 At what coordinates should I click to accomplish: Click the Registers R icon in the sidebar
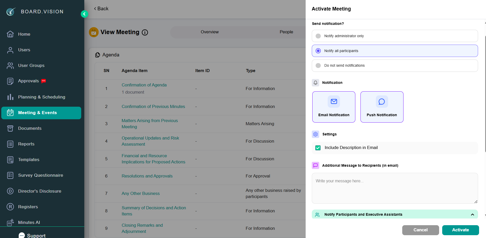click(10, 207)
